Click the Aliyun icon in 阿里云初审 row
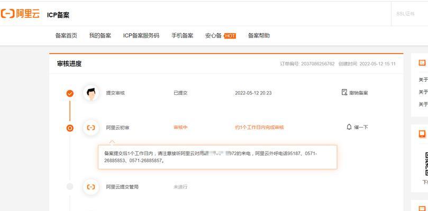Screen dimensions: 428x211 pyautogui.click(x=91, y=128)
